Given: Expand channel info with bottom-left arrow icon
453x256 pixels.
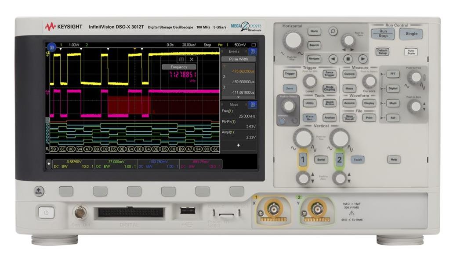Looking at the screenshot, I should click(x=48, y=164).
